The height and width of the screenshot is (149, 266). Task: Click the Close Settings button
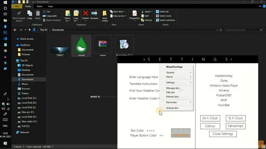[x=223, y=134]
